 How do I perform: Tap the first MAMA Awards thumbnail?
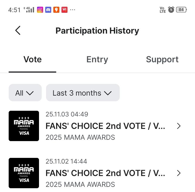click(x=24, y=126)
